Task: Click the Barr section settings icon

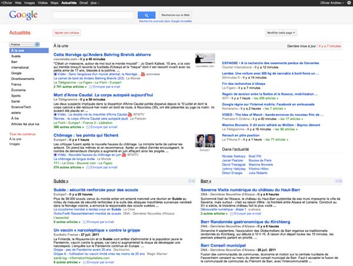Action: [338, 181]
